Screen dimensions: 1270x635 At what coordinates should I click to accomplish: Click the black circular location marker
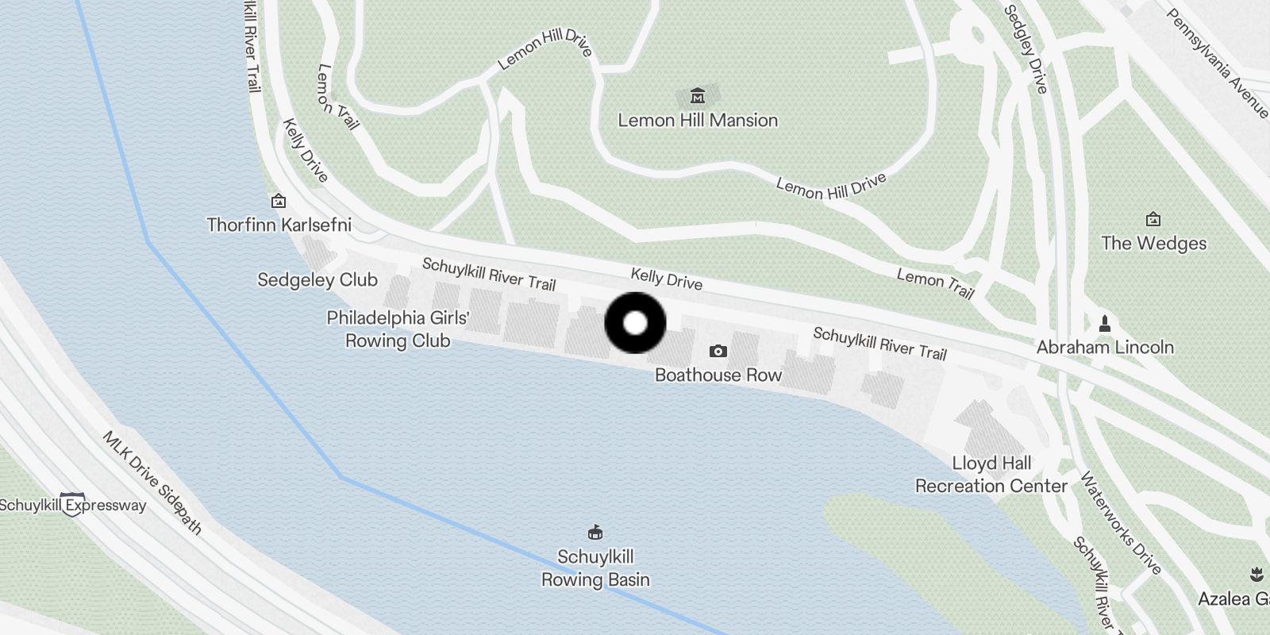(635, 323)
